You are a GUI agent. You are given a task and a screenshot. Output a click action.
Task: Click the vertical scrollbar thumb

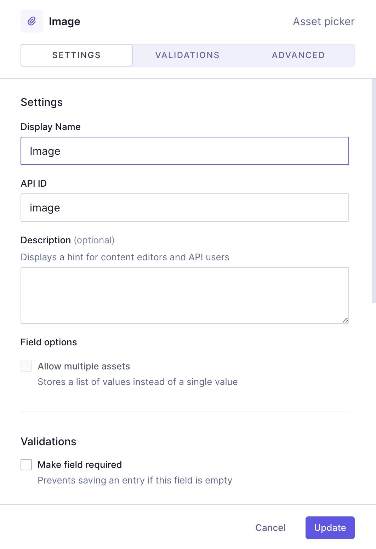[x=374, y=191]
